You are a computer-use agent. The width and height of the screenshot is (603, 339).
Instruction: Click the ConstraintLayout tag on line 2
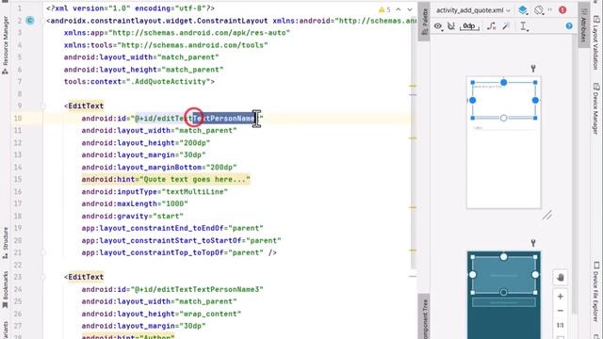(x=159, y=21)
